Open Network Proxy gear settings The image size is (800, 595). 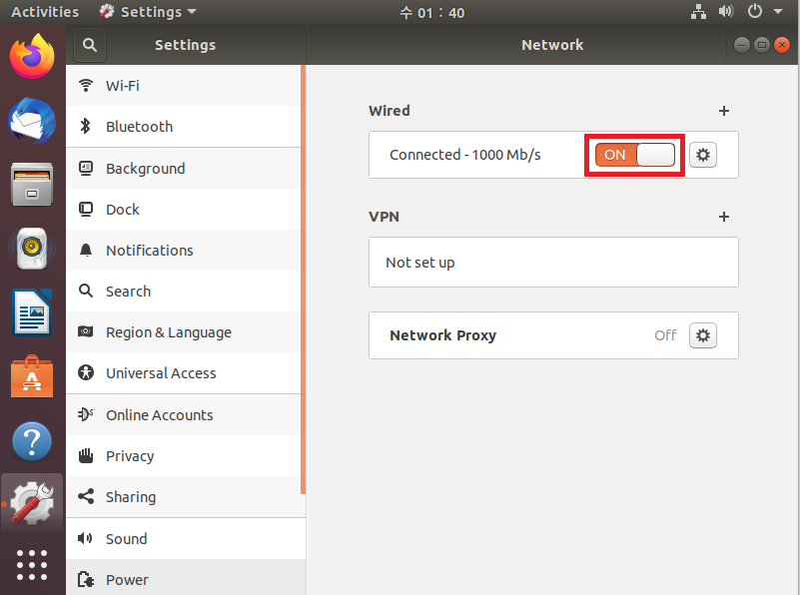click(x=703, y=335)
